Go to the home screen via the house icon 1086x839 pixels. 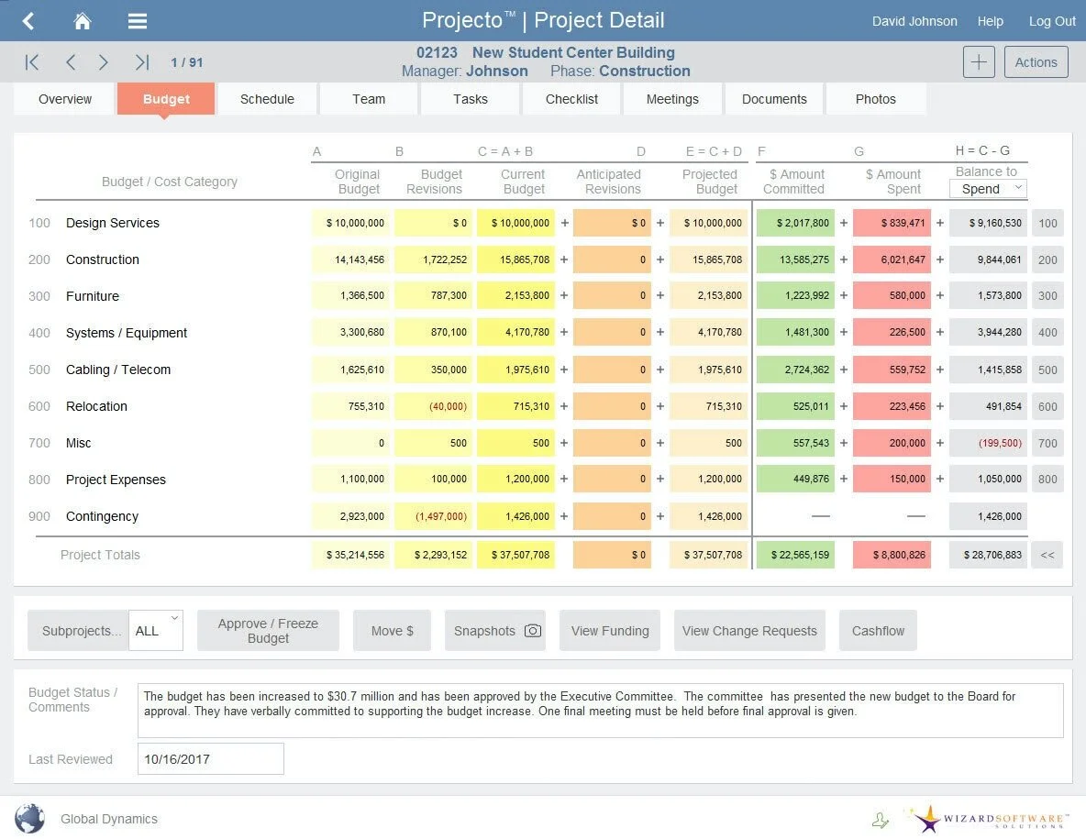pyautogui.click(x=82, y=20)
